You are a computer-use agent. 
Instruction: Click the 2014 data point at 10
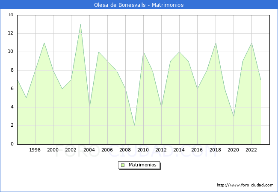[180, 52]
